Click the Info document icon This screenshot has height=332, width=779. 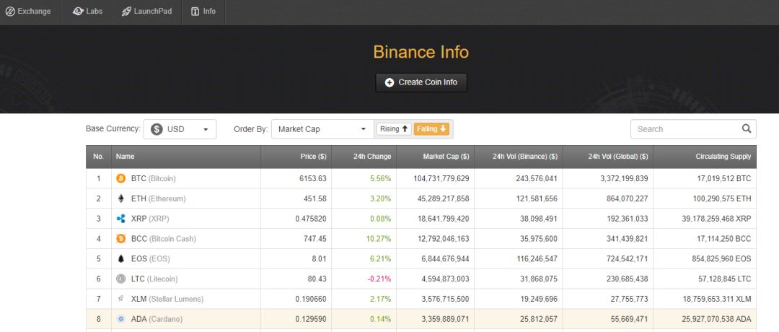point(195,11)
